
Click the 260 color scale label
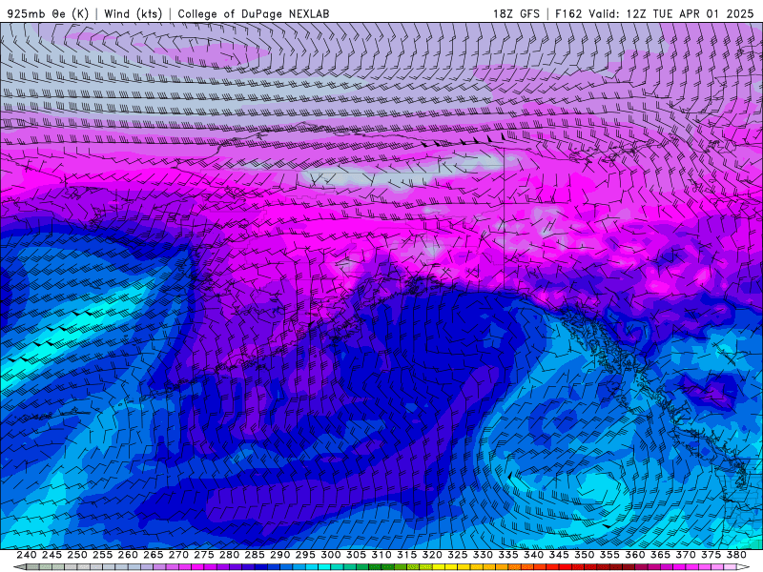[x=128, y=555]
